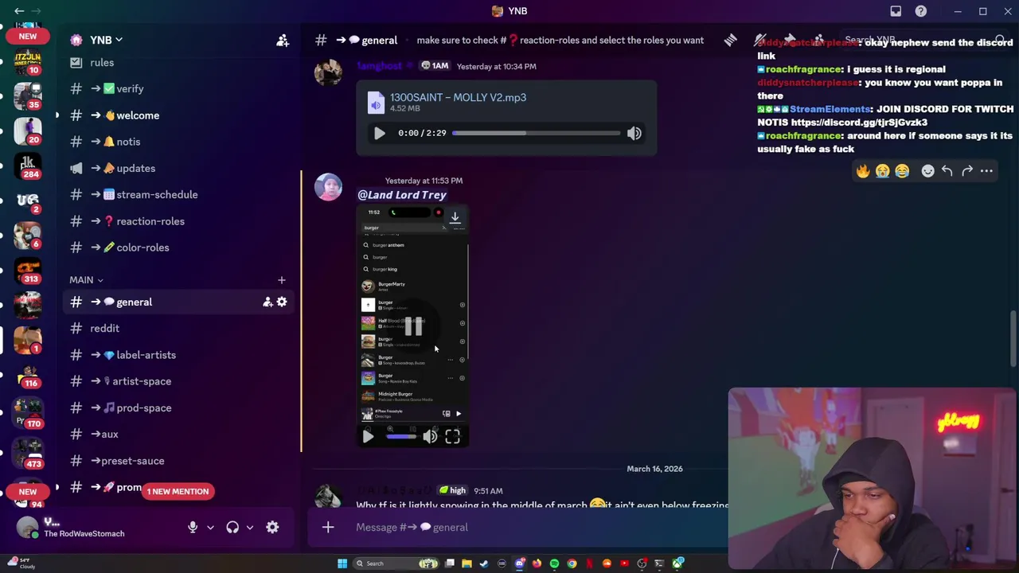Open user settings gear icon

click(272, 527)
